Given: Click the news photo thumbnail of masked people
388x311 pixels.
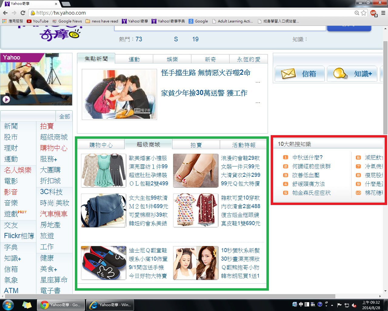Looking at the screenshot, I should coord(119,94).
